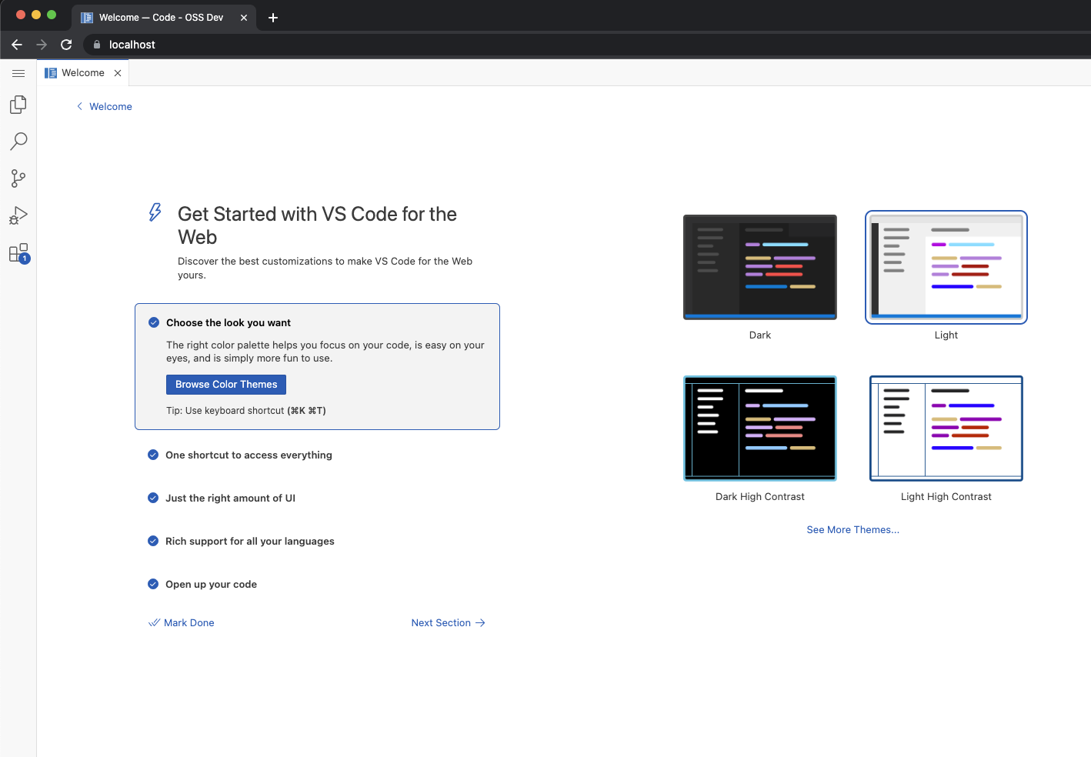Reload the page in the browser
The image size is (1091, 757).
[x=66, y=45]
